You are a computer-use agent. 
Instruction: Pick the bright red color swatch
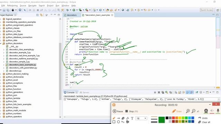click(173, 118)
